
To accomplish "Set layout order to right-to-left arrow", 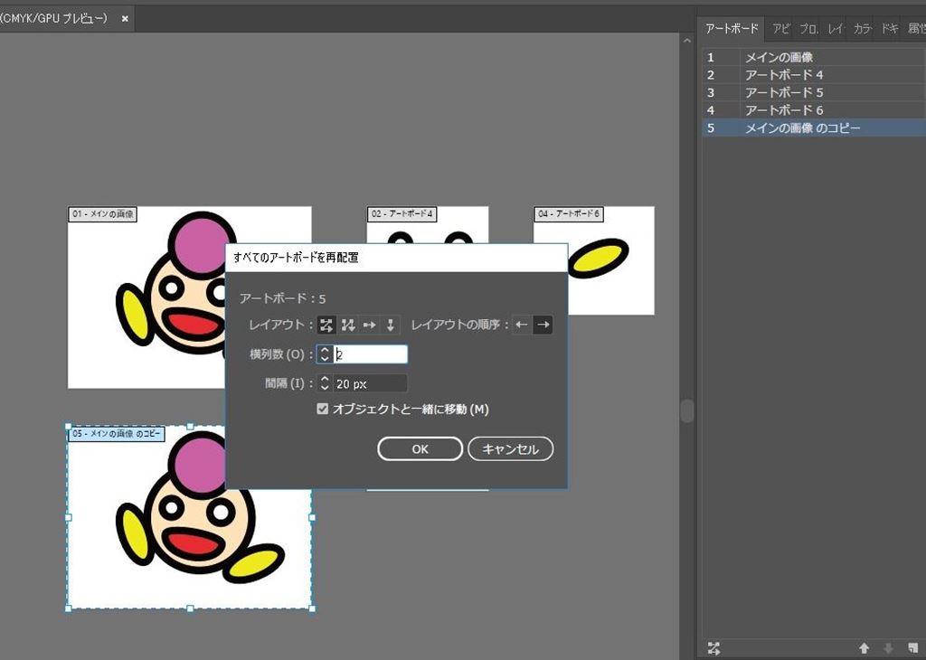I will 522,325.
